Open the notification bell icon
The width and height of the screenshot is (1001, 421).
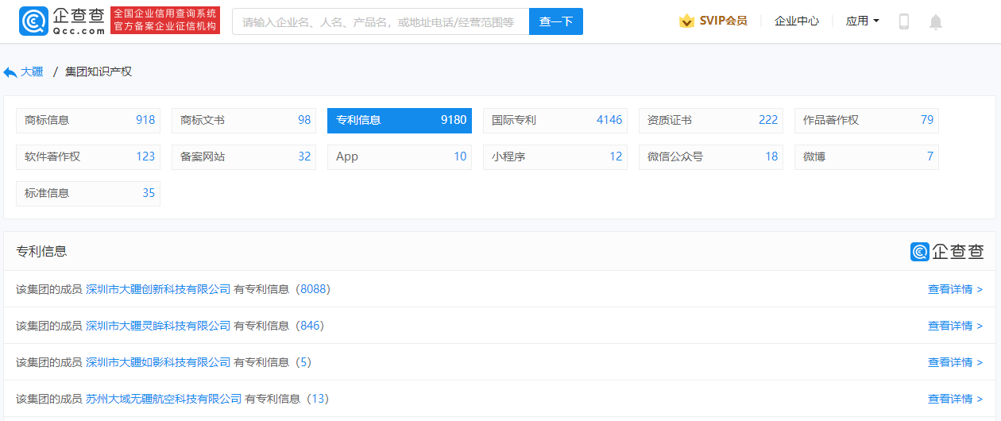pyautogui.click(x=936, y=21)
